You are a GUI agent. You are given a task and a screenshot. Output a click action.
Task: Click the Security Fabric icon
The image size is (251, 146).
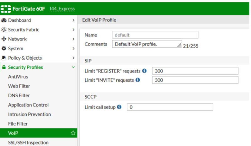(x=4, y=30)
